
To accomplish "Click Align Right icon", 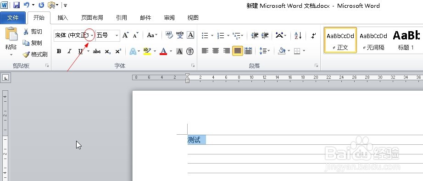I will point(227,51).
